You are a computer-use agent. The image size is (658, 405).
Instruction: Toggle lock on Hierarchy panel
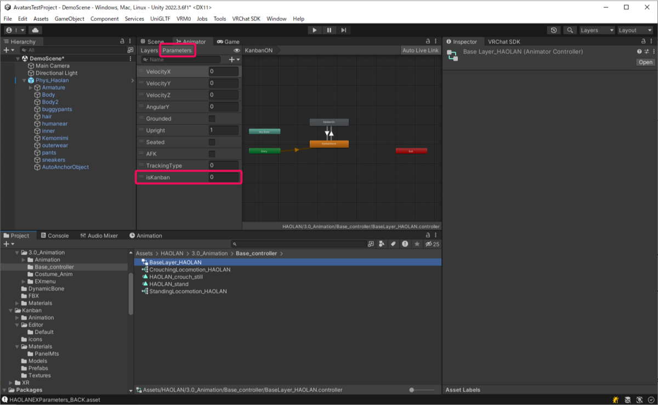coord(122,42)
